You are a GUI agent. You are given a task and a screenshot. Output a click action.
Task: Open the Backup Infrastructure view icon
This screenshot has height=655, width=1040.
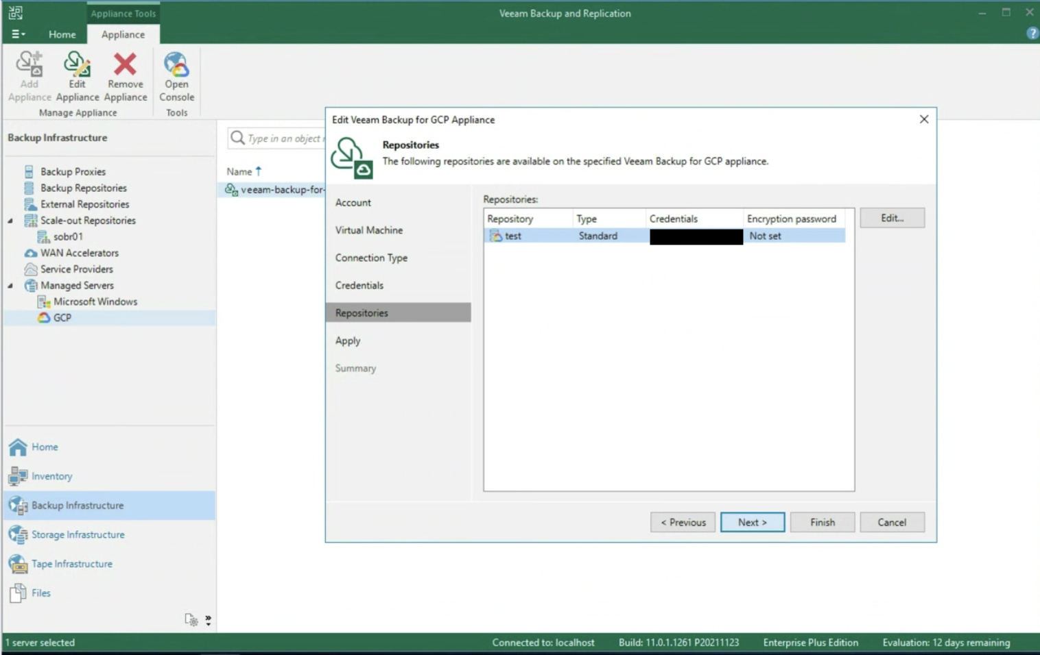coord(18,506)
